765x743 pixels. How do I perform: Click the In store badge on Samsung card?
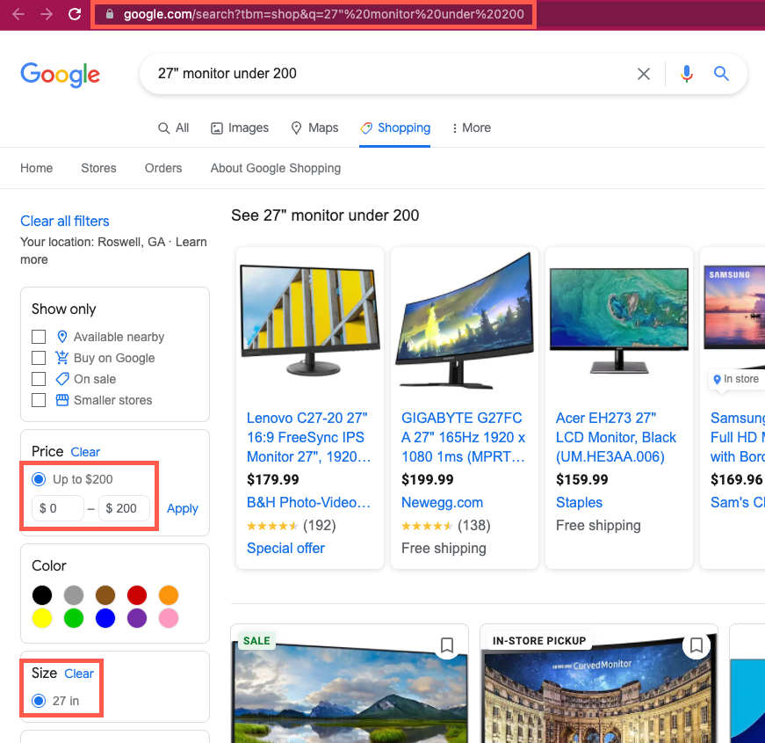coord(736,379)
